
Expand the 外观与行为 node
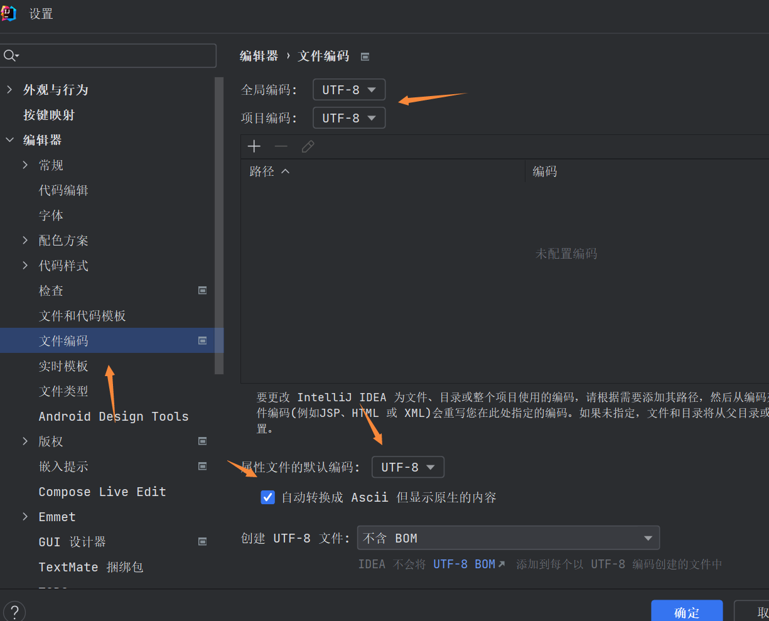9,90
